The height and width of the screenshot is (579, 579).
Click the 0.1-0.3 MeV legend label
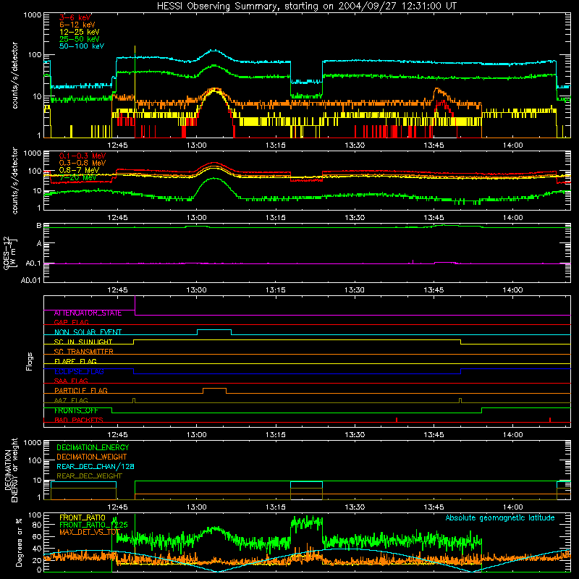pyautogui.click(x=83, y=156)
